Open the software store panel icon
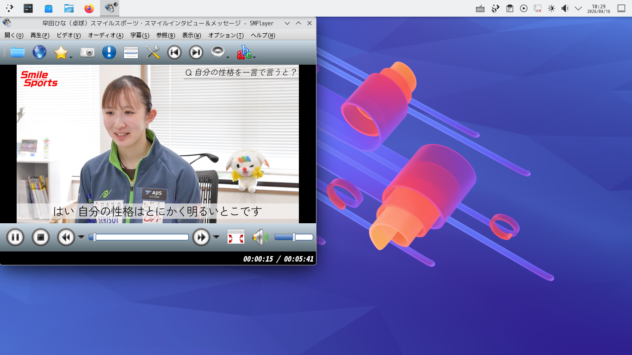 (49, 8)
